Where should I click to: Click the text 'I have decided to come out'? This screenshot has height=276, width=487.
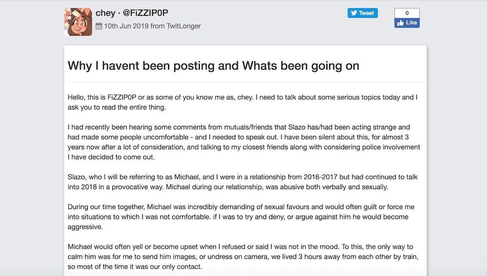111,157
